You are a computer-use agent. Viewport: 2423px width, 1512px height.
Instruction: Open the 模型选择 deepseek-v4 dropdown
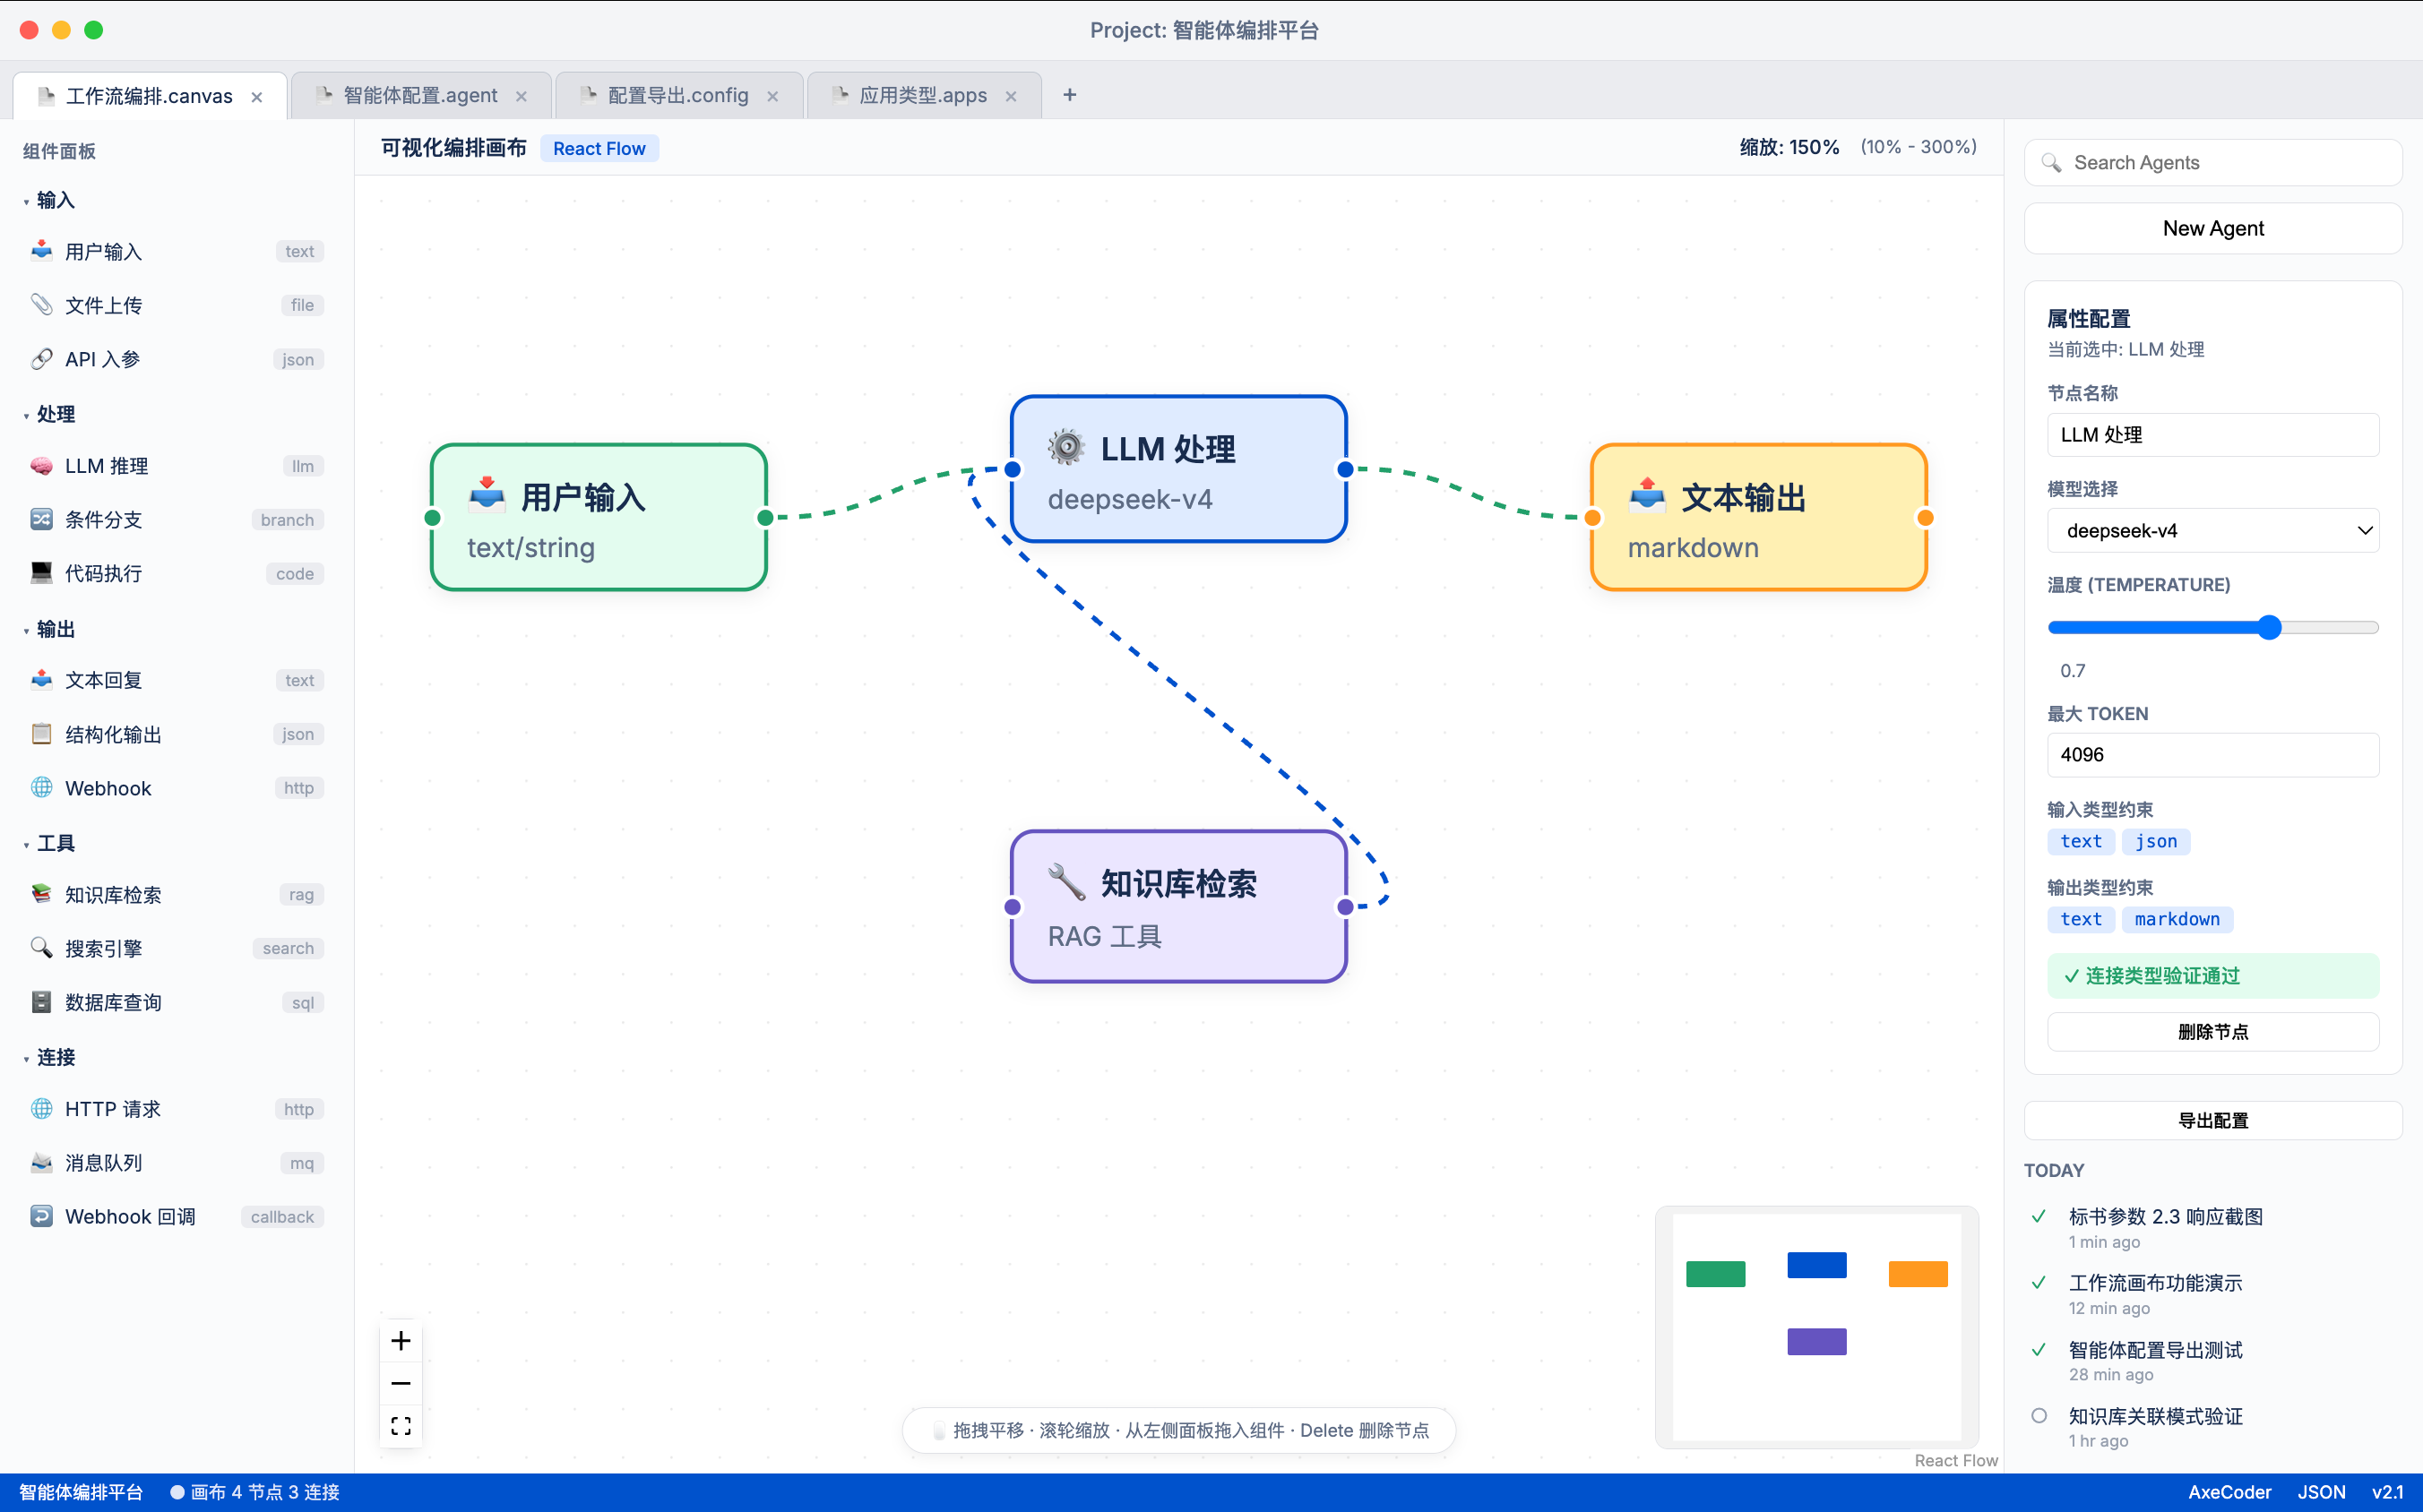pos(2213,531)
